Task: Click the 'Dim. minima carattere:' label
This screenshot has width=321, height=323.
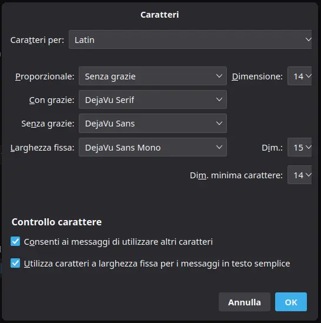Action: (x=236, y=175)
